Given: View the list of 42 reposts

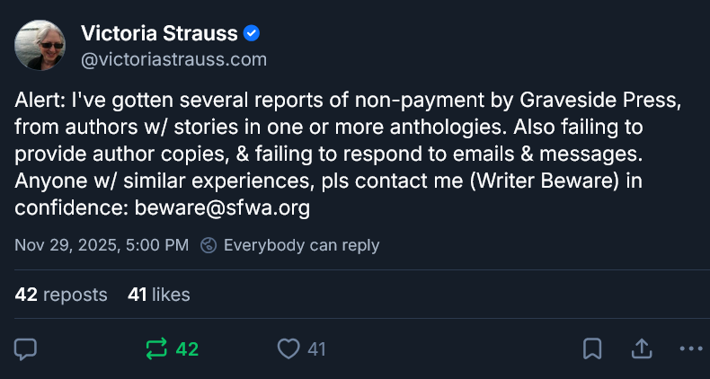Looking at the screenshot, I should tap(61, 295).
